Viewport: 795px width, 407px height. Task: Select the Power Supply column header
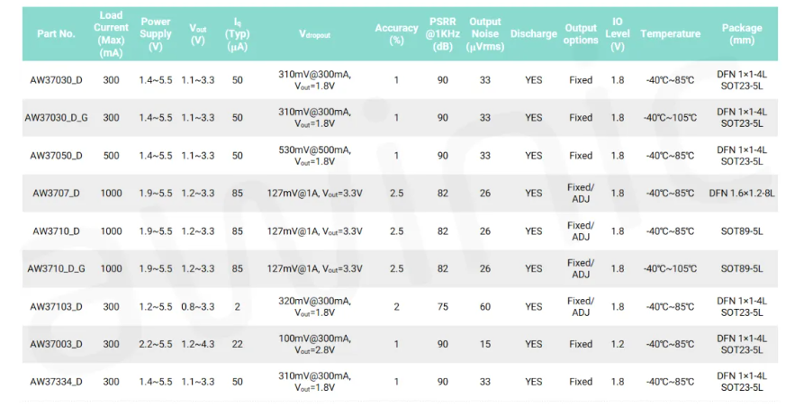click(156, 33)
